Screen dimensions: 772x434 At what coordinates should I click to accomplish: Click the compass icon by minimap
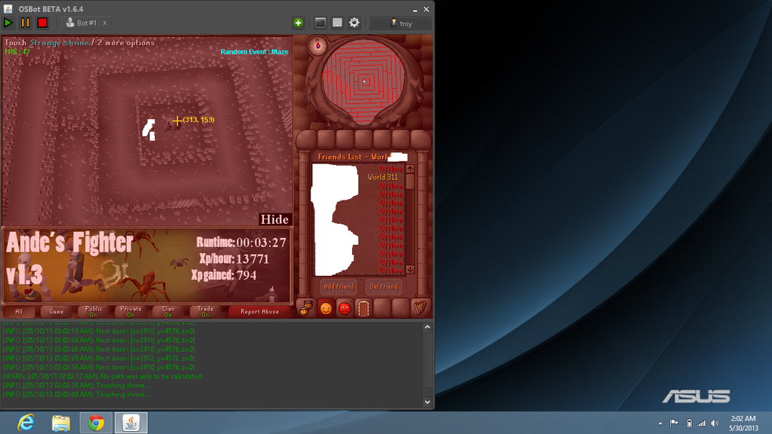318,46
